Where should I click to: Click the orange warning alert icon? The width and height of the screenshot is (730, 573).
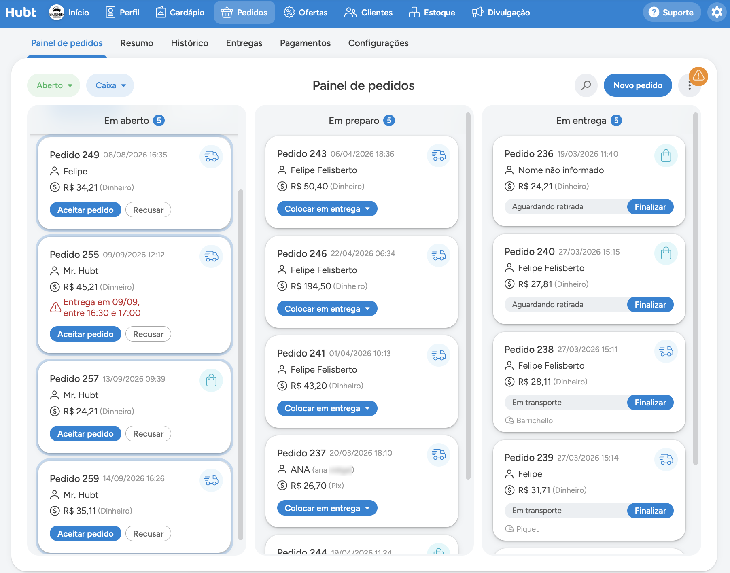(698, 76)
